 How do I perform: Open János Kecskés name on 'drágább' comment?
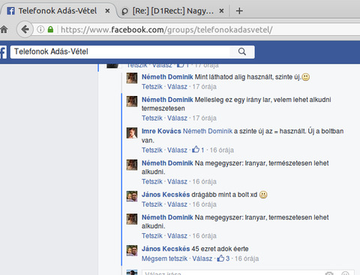[166, 195]
